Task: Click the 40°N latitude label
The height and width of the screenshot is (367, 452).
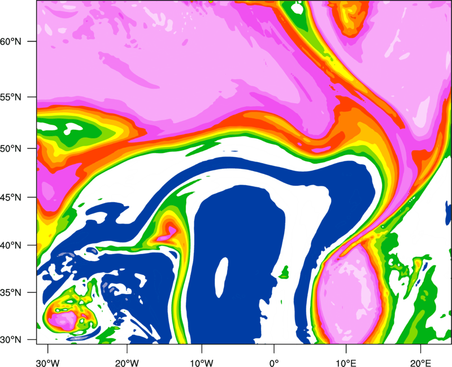Action: tap(11, 246)
